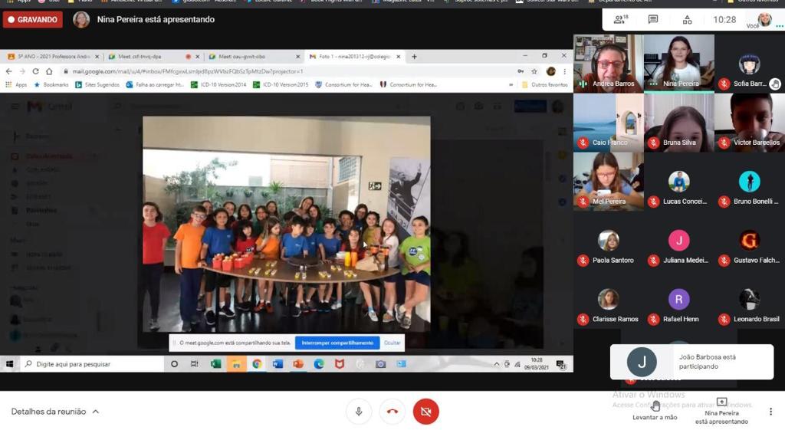The width and height of the screenshot is (785, 430).
Task: Hang up with the red phone button
Action: pyautogui.click(x=392, y=412)
